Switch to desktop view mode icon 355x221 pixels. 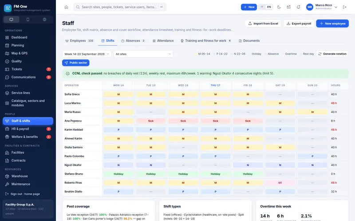[x=12, y=19]
